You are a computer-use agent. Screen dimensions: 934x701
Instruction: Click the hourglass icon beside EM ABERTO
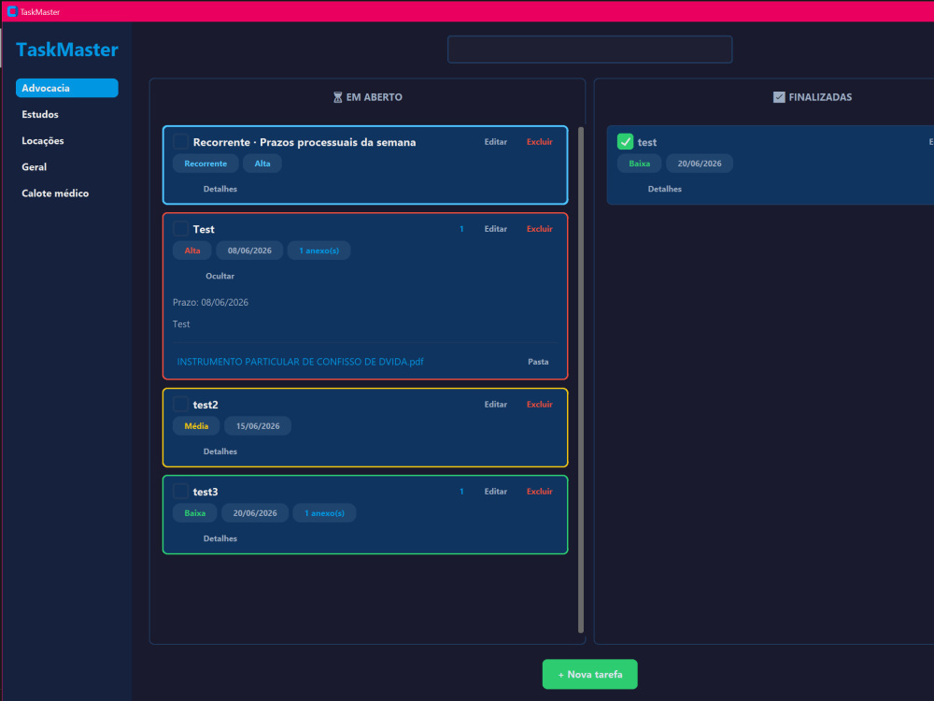pos(338,97)
